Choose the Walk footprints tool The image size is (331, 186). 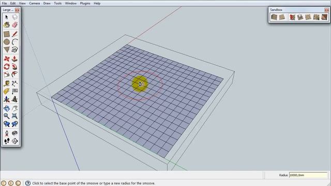click(7, 141)
